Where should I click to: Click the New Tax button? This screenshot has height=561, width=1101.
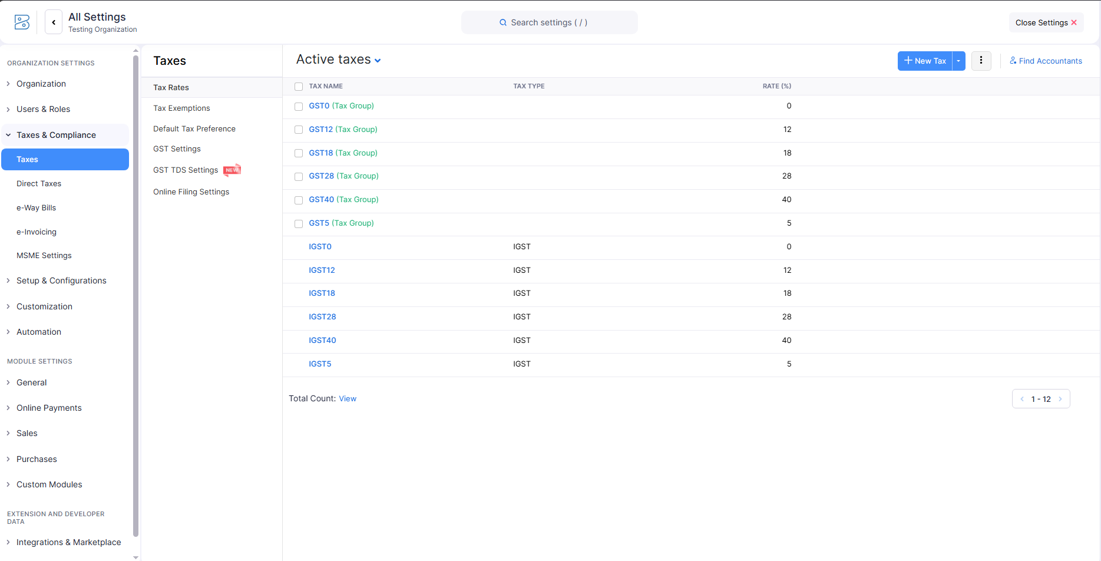(925, 61)
